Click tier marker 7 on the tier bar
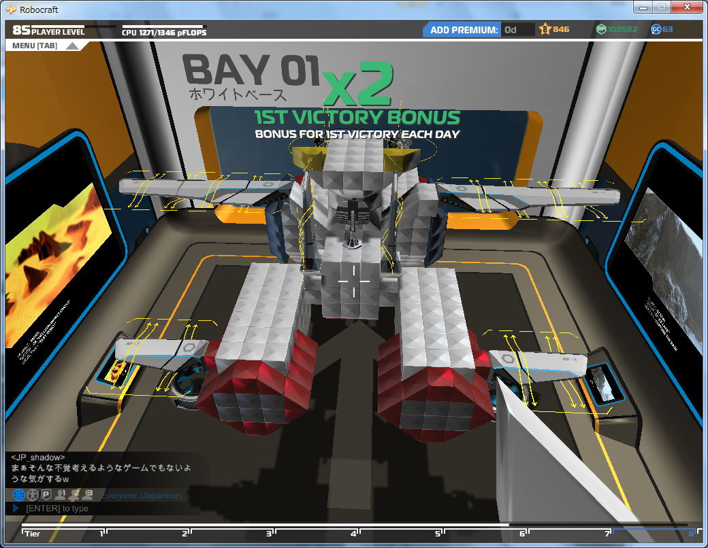The image size is (708, 548). tap(608, 534)
